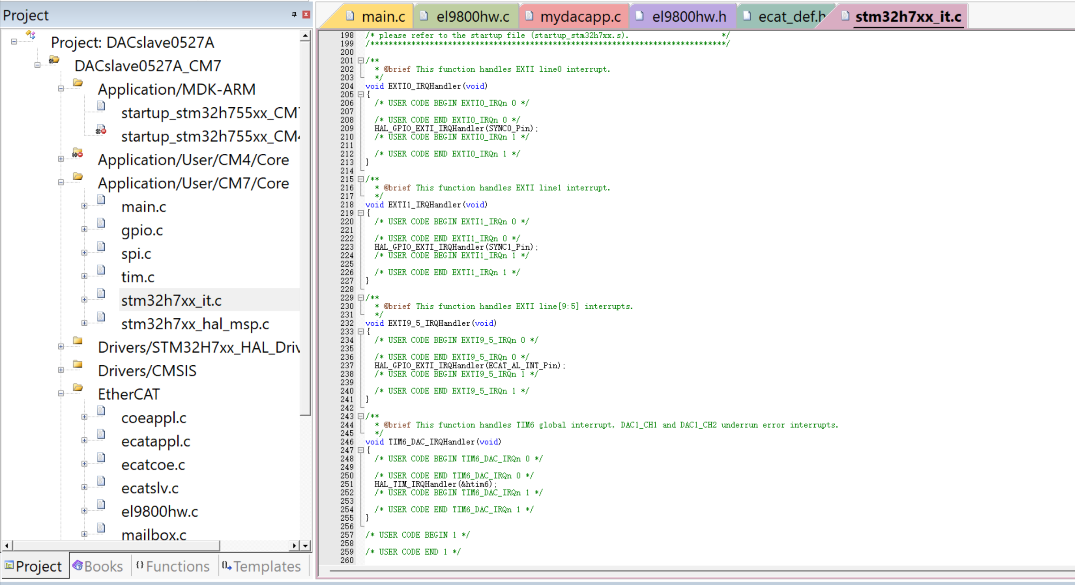Image resolution: width=1075 pixels, height=585 pixels.
Task: Expand ecatappl.c node in tree
Action: click(84, 440)
